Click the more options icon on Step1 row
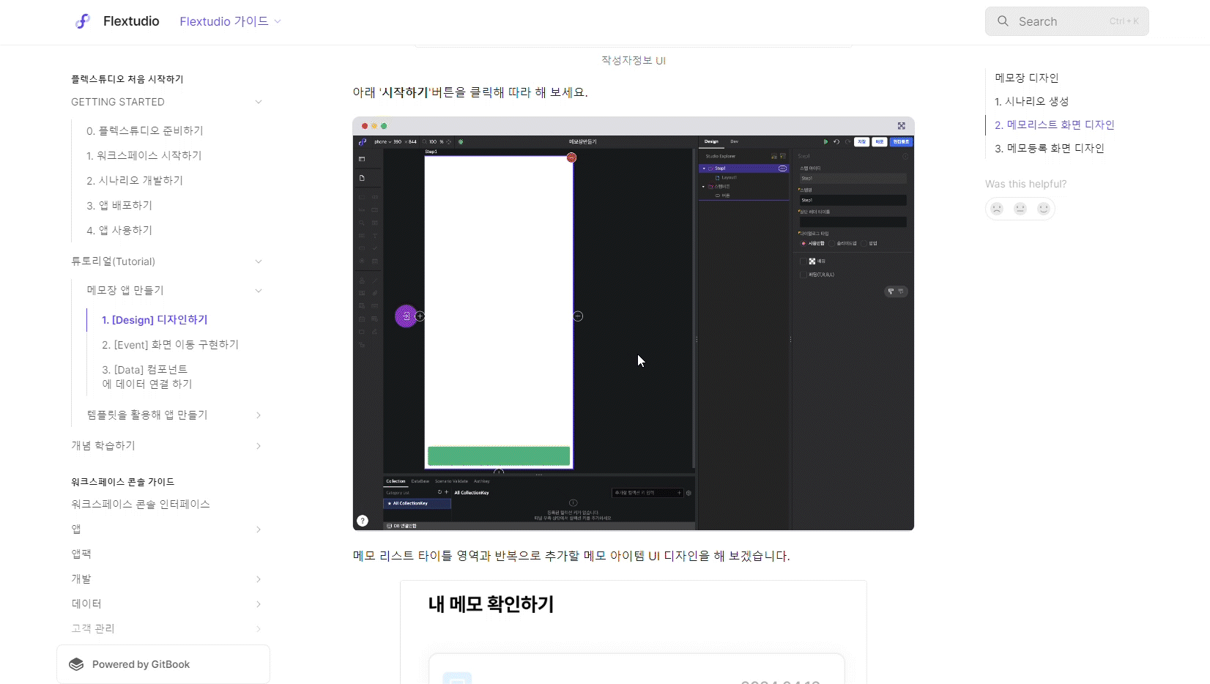Viewport: 1210px width, 684px height. pos(782,168)
